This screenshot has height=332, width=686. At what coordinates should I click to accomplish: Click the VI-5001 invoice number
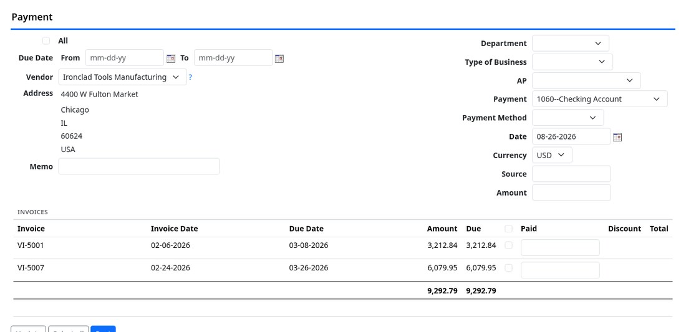[x=31, y=245]
